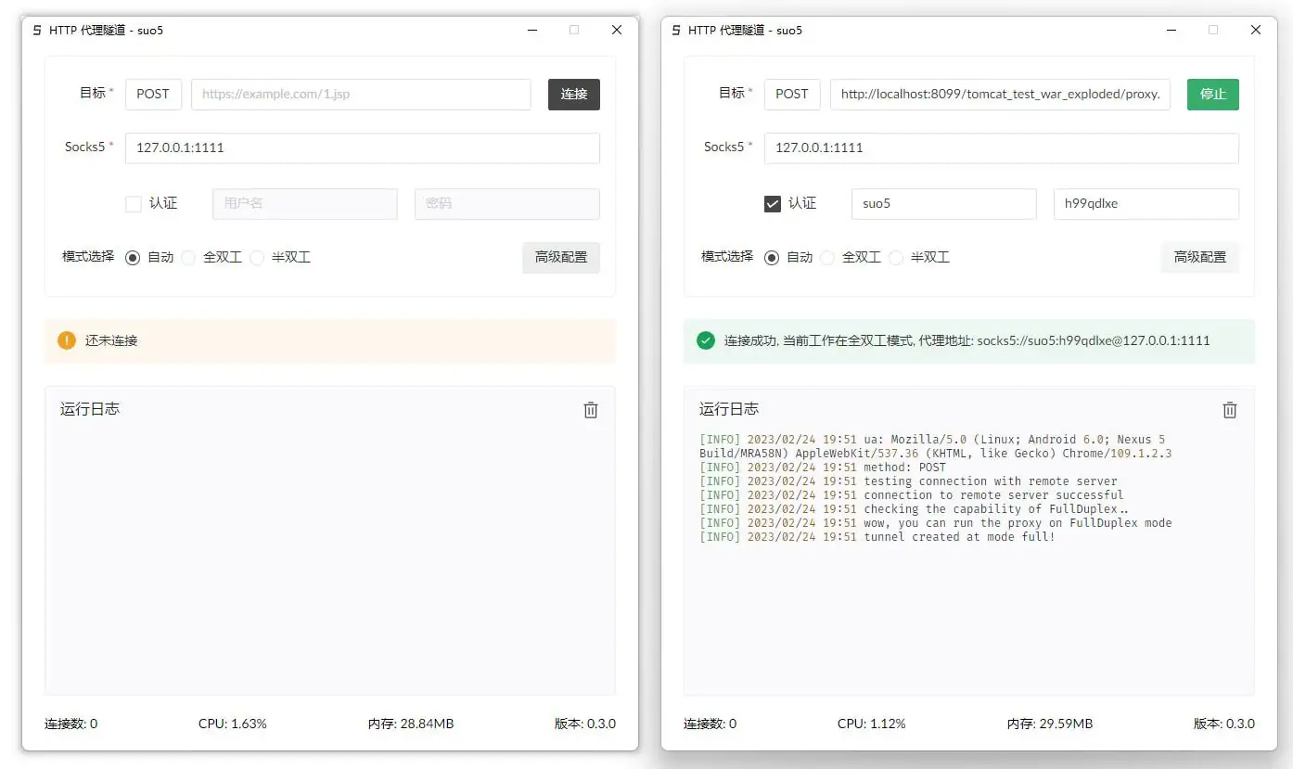Click the warning icon on the 还未连接 alert
Viewport: 1293px width, 769px height.
point(66,340)
